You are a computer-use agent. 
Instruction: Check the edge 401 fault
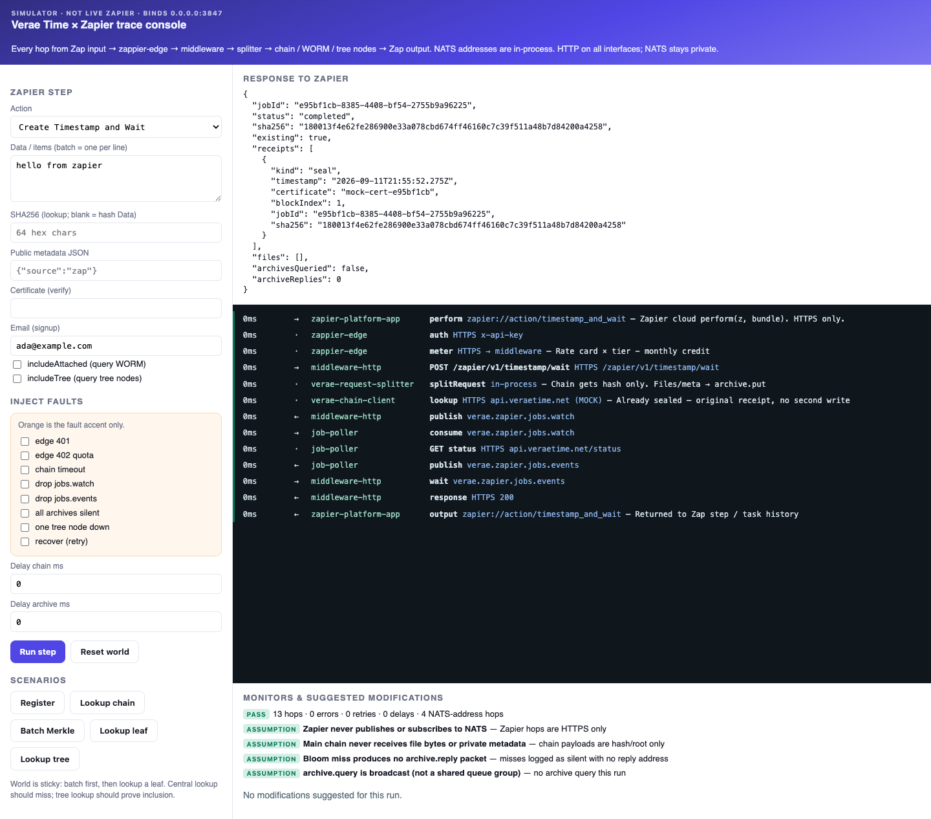(25, 441)
